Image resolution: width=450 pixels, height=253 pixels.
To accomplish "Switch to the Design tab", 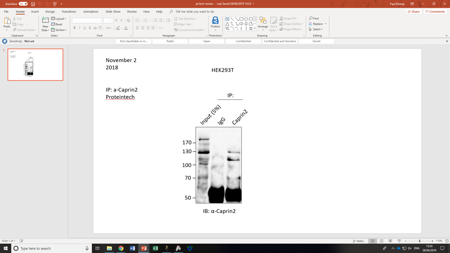I will [50, 12].
